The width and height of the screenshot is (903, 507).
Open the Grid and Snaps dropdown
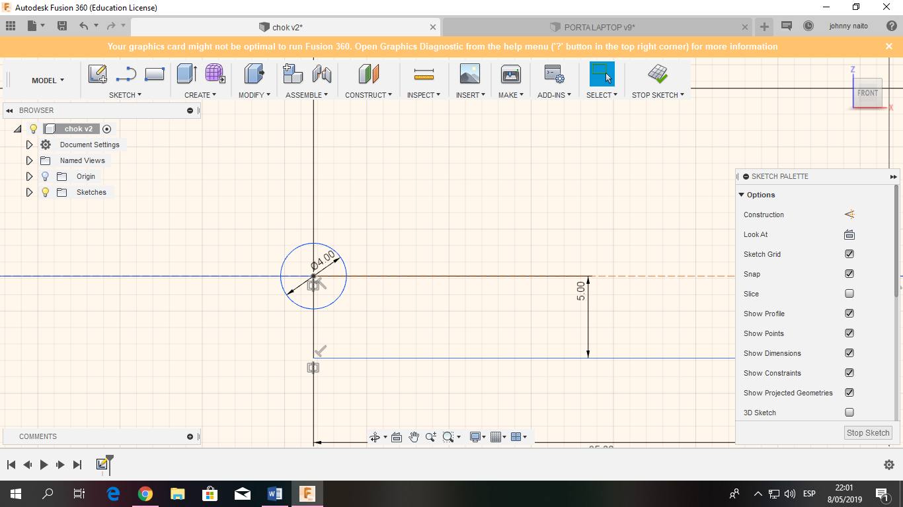pyautogui.click(x=498, y=437)
